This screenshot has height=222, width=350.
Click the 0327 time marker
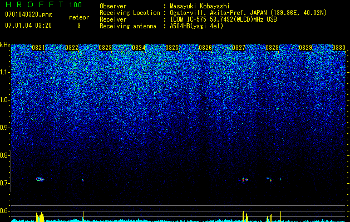pos(239,48)
